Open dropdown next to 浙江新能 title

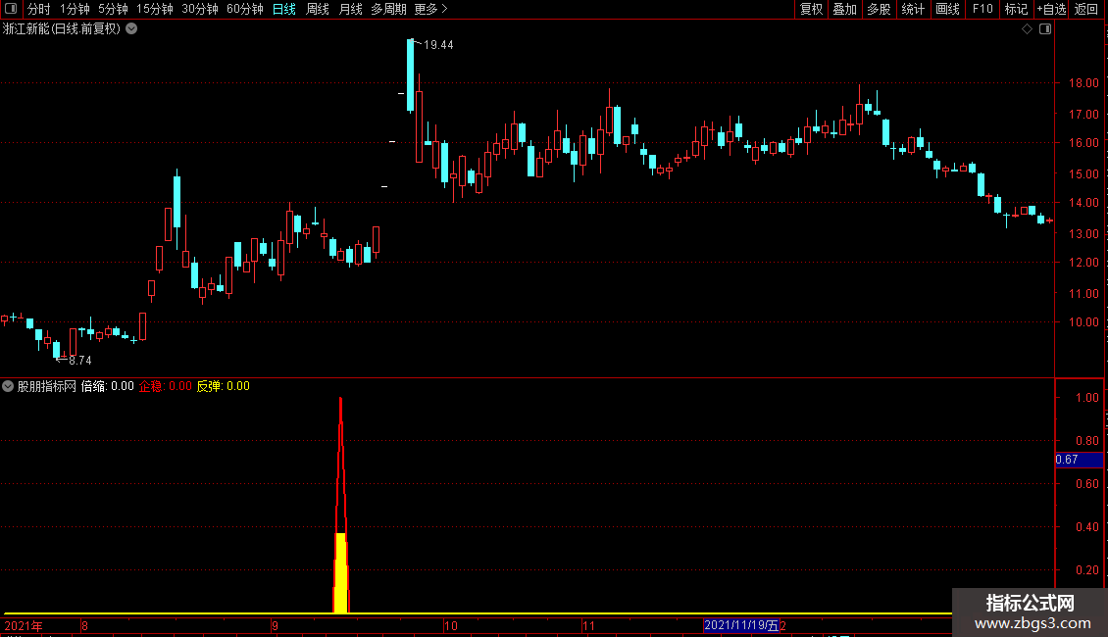pos(131,29)
